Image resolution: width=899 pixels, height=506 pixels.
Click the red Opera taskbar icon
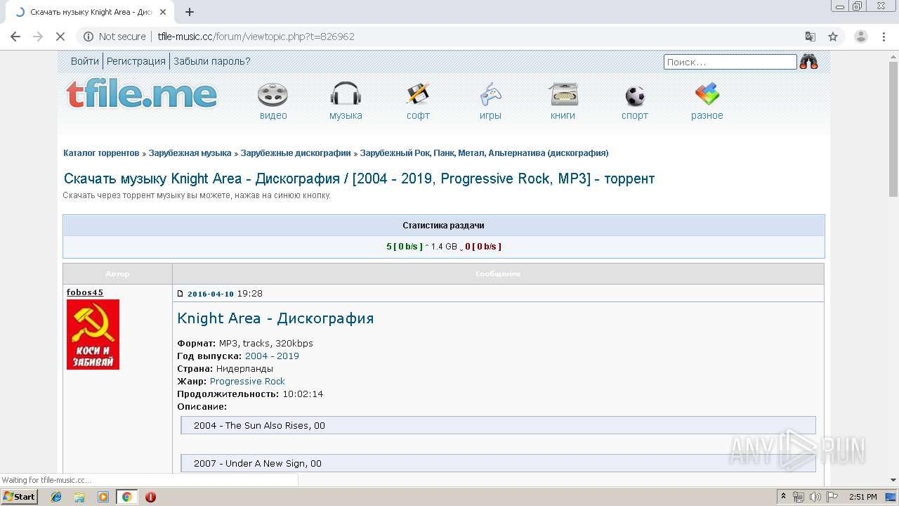150,497
